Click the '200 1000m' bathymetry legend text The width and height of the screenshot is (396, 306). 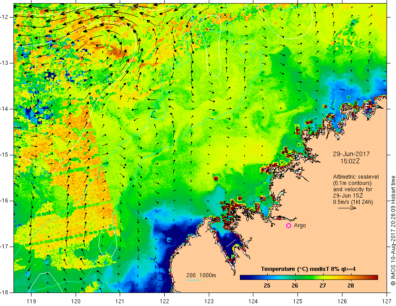[201, 275]
